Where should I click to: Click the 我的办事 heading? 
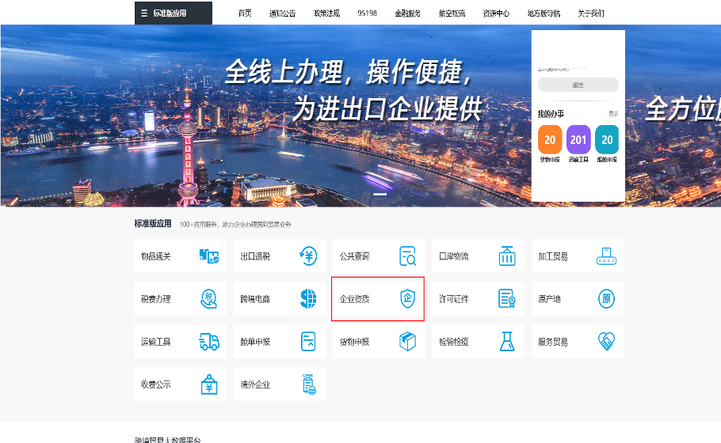(x=551, y=113)
